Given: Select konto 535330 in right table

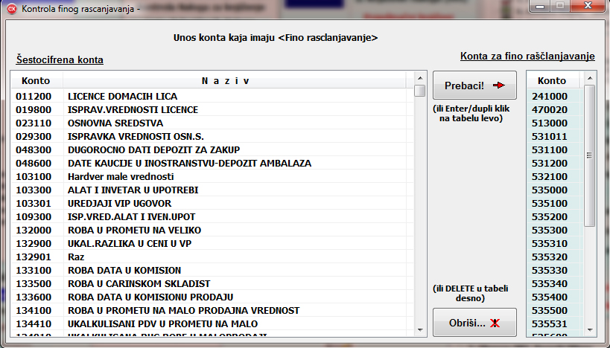Looking at the screenshot, I should click(x=555, y=271).
